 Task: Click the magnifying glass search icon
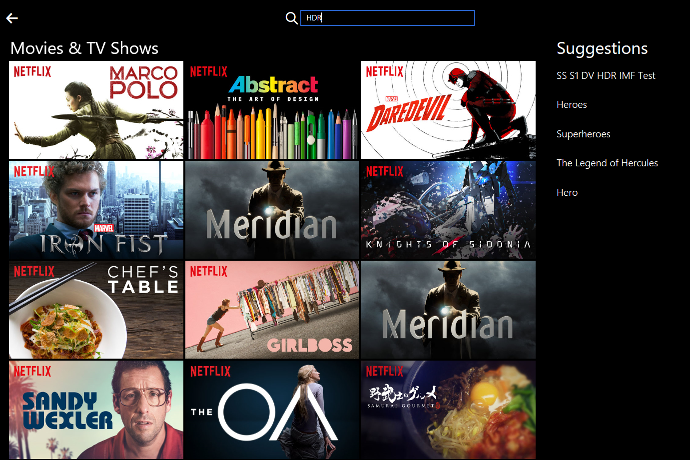point(291,18)
